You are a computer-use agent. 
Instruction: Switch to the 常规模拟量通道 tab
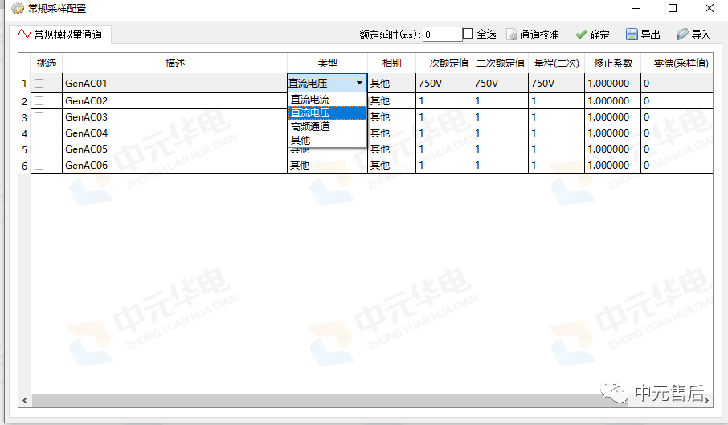coord(60,35)
